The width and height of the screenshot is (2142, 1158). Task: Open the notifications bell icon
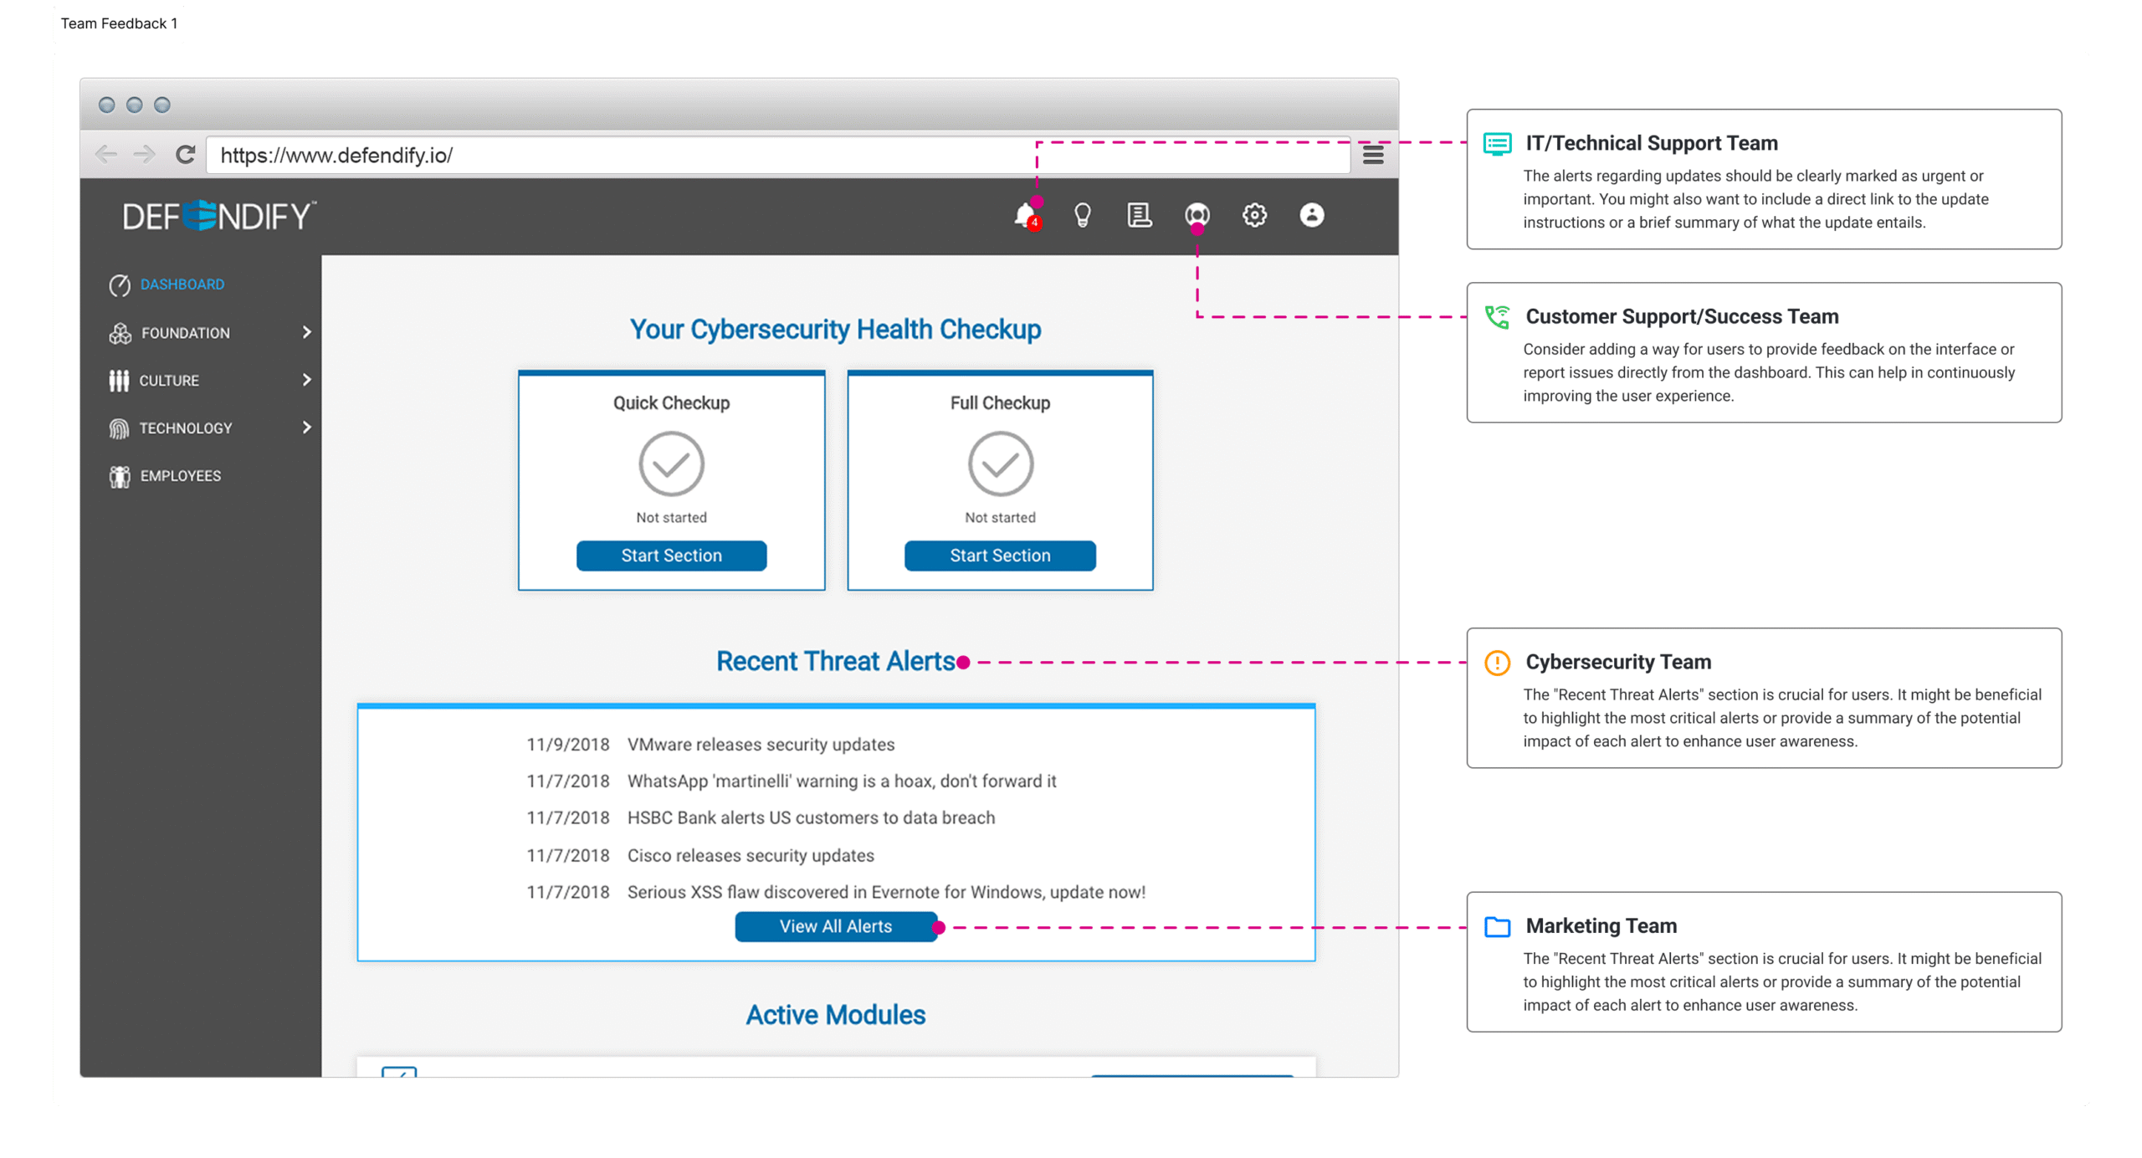1025,216
